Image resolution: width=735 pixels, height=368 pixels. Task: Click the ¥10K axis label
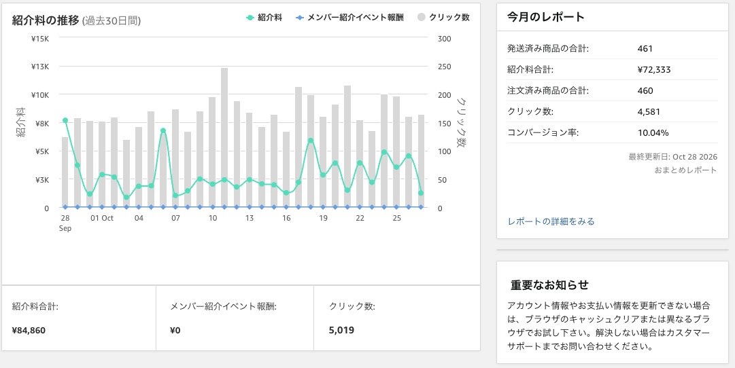(40, 95)
